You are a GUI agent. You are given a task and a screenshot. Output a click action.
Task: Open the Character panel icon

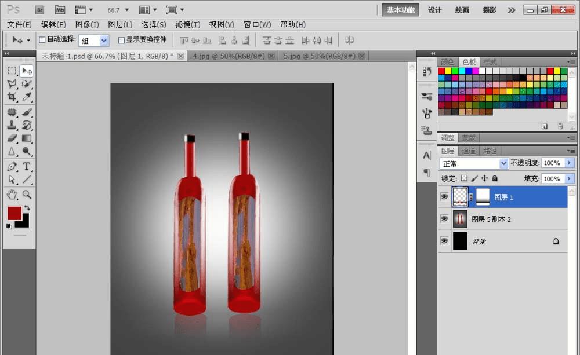427,156
